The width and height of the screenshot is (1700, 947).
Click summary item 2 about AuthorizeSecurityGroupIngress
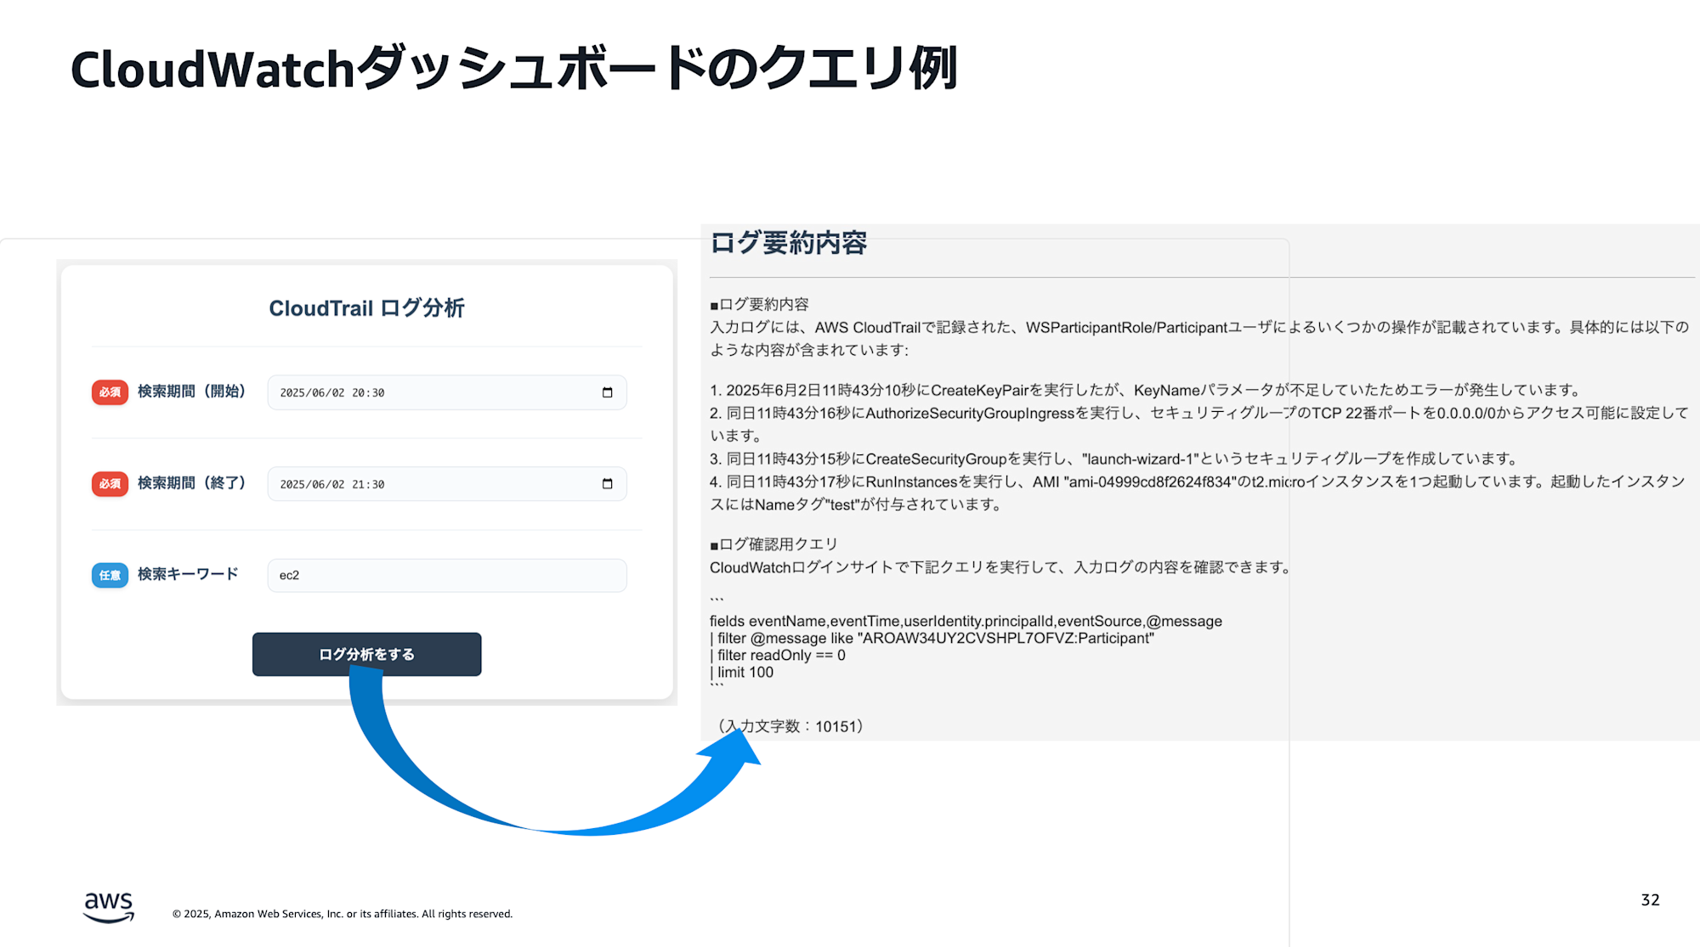point(1199,424)
